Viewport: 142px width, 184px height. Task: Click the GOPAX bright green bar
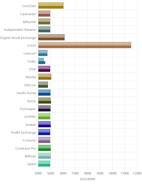coord(44,118)
